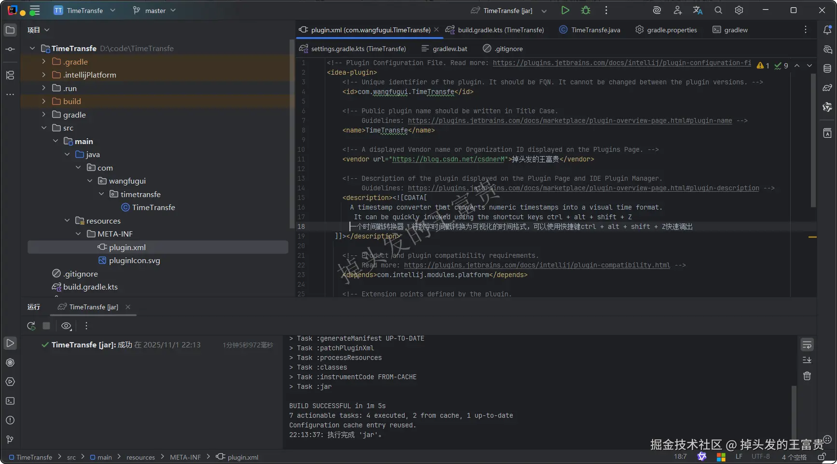Open the Database tool window
The image size is (837, 464).
click(x=827, y=68)
